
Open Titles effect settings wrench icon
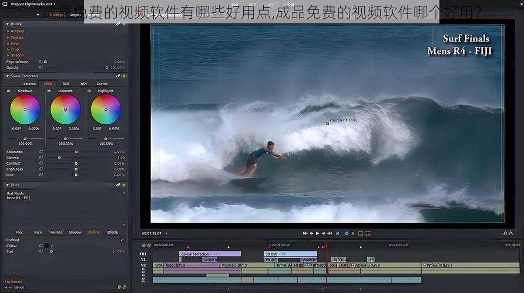point(118,185)
